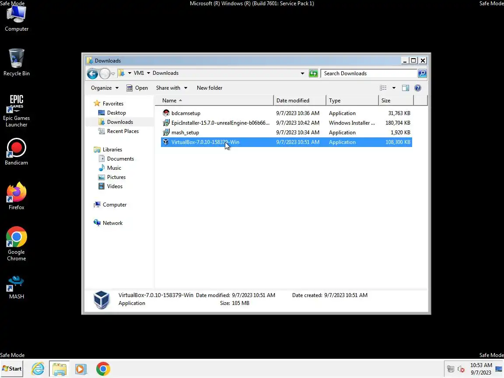
Task: Sort by Date modified column header
Action: point(300,101)
